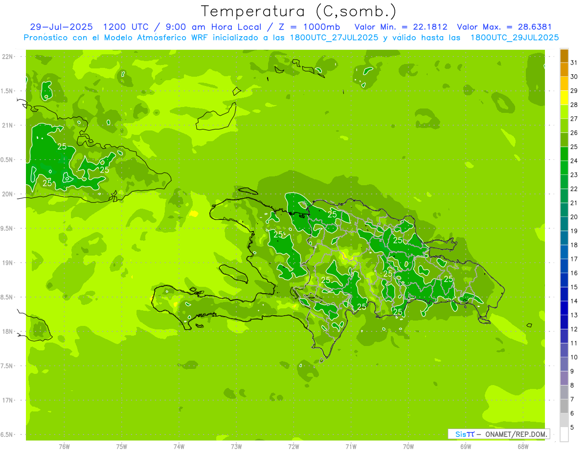Click the '73W' longitude axis label
The image size is (587, 453).
(236, 447)
